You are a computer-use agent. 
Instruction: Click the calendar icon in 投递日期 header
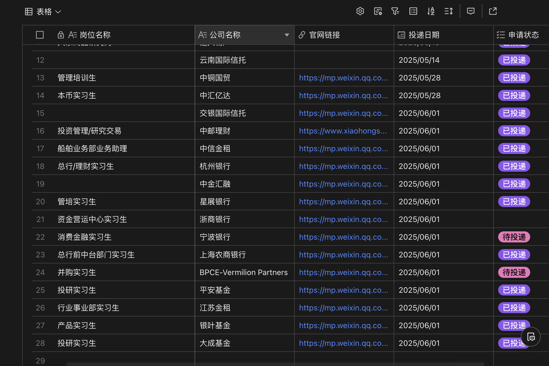coord(401,35)
